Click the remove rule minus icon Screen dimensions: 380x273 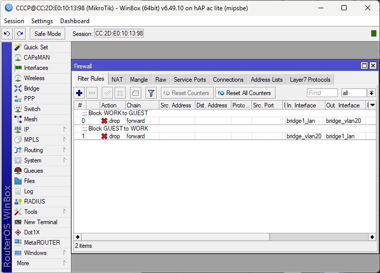tap(92, 93)
